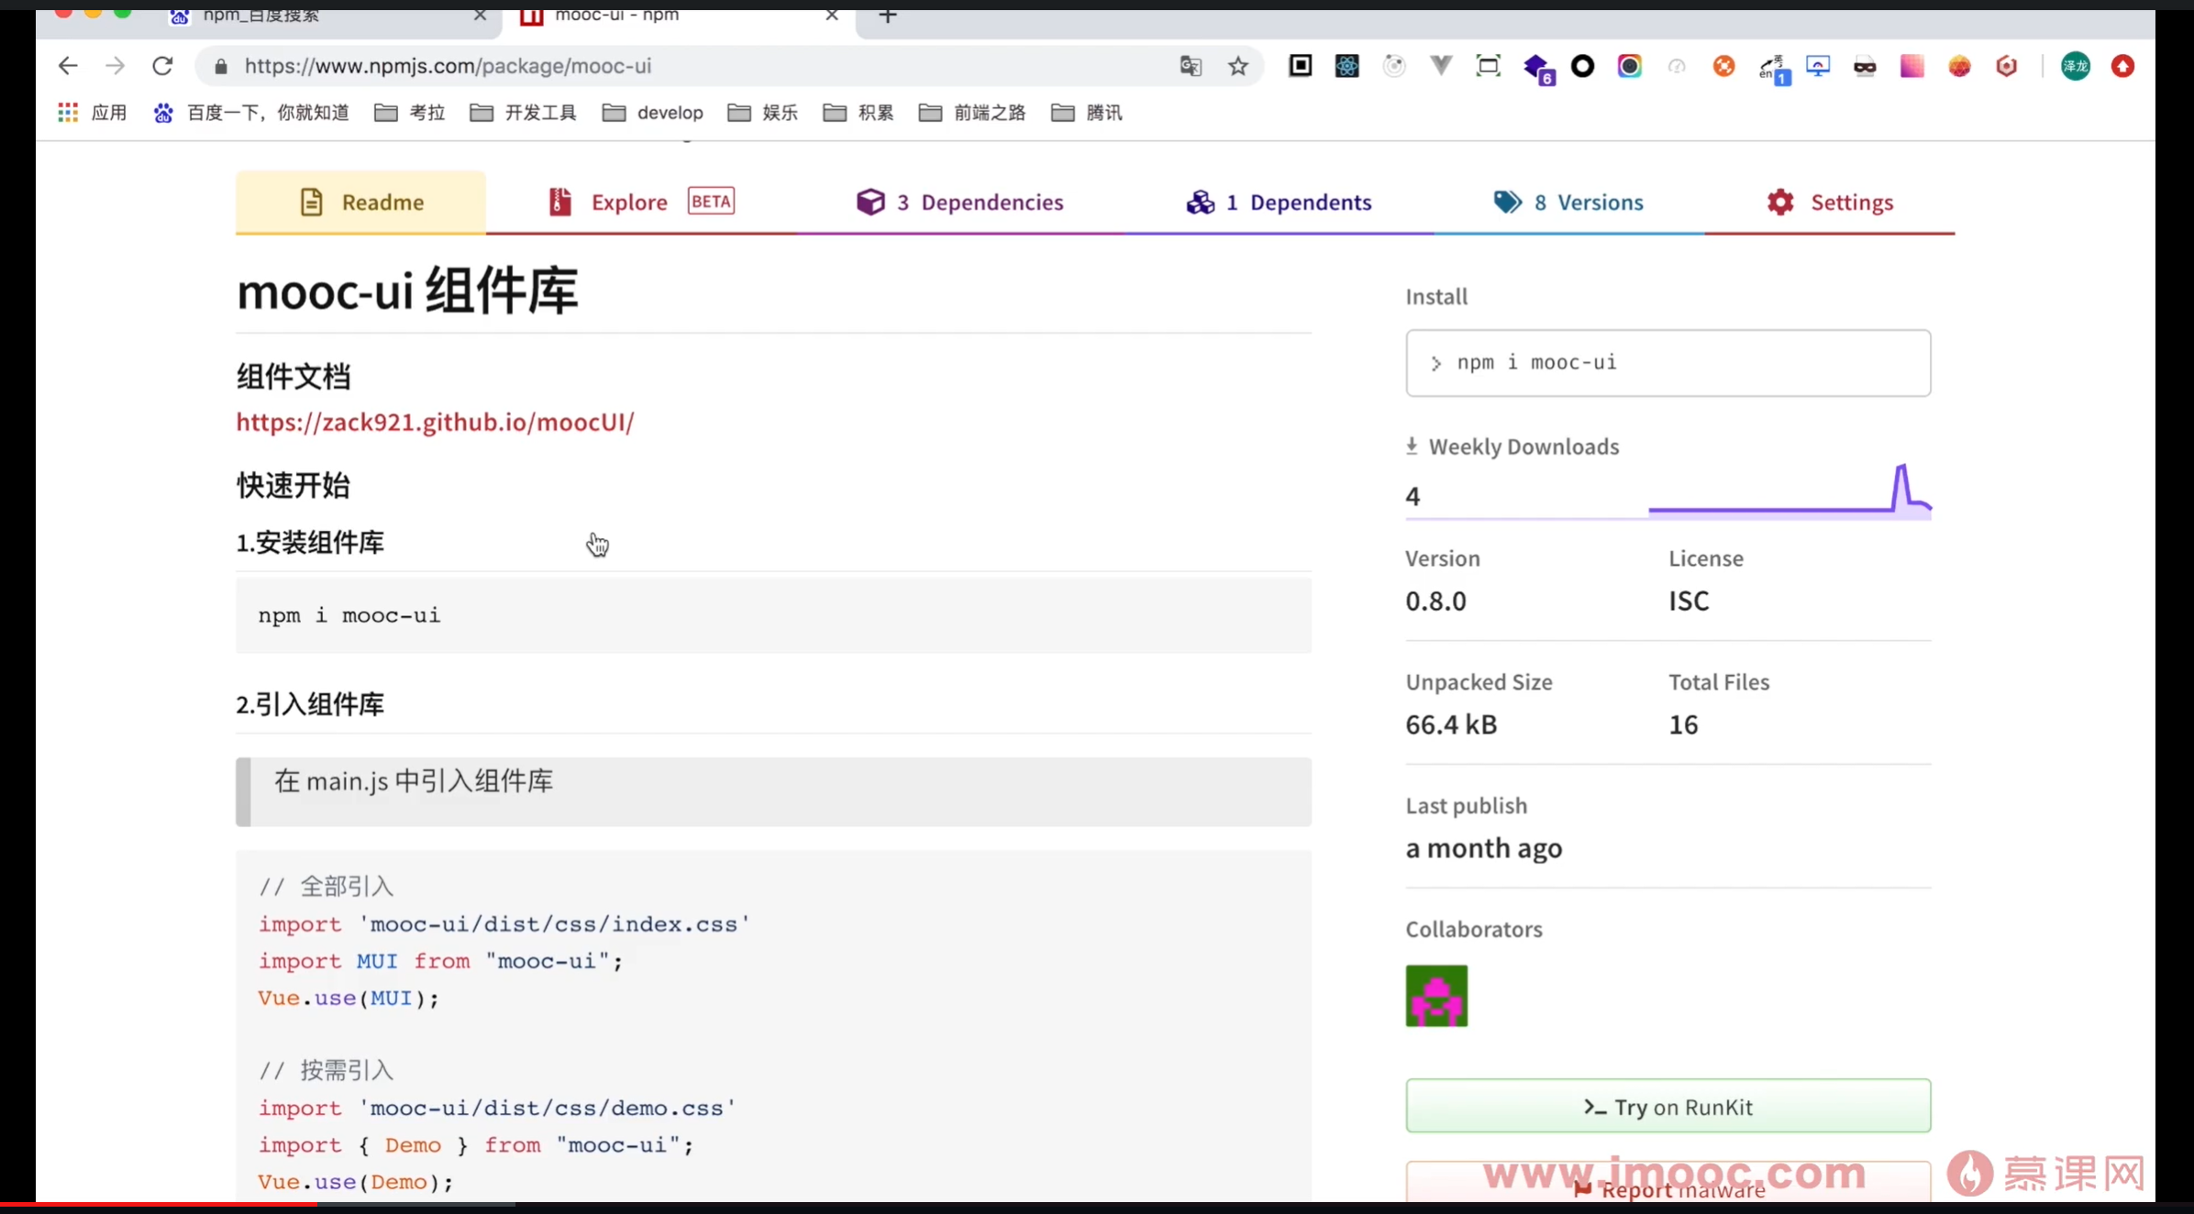Click the Try on RunKit button
The width and height of the screenshot is (2194, 1214).
1668,1106
